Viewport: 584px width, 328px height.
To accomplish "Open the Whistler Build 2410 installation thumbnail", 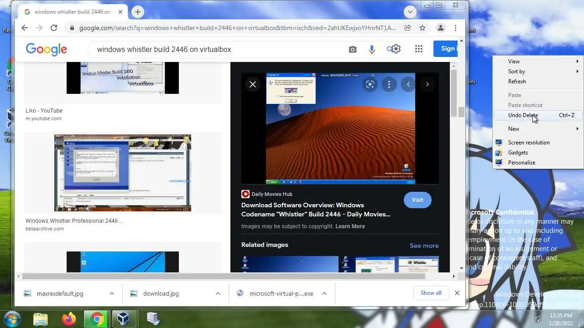I will tap(123, 78).
